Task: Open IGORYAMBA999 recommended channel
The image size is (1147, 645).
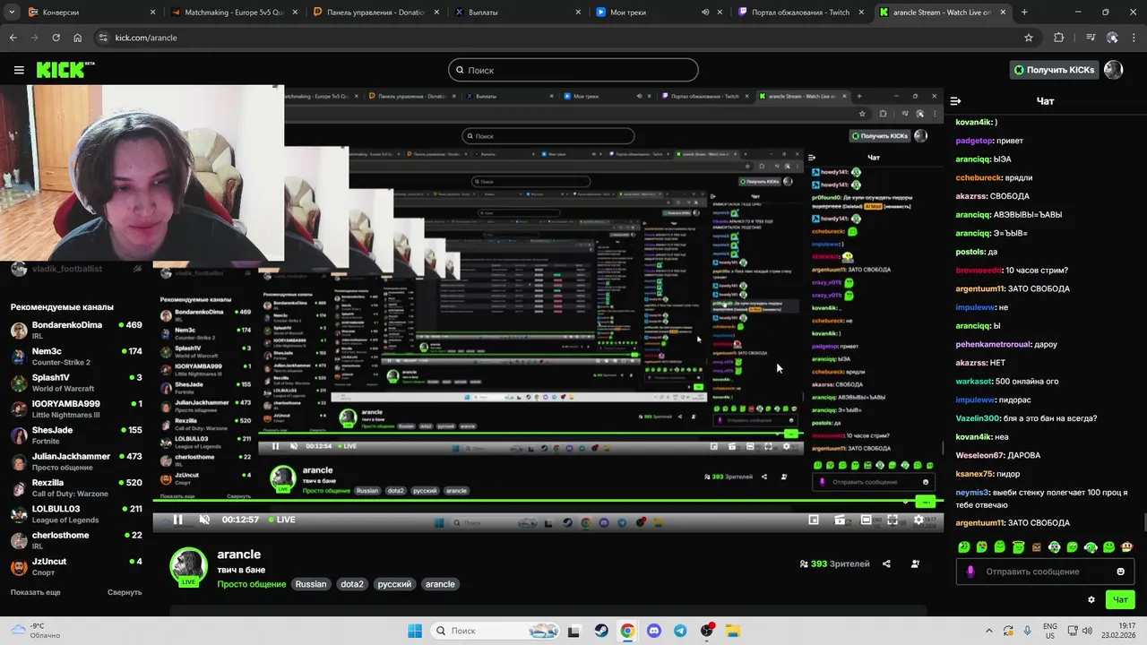Action: (76, 408)
